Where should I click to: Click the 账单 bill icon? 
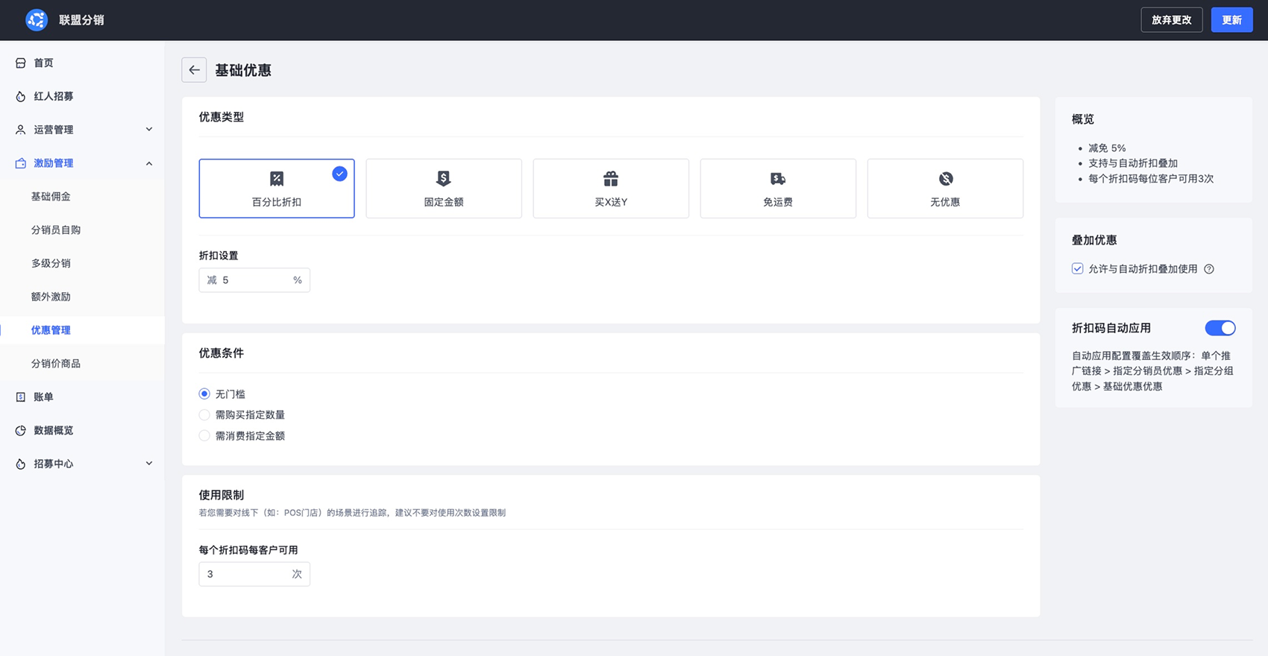click(21, 397)
